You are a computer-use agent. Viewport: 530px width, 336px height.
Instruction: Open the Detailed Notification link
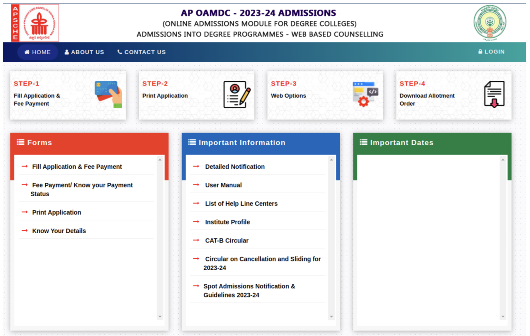235,167
